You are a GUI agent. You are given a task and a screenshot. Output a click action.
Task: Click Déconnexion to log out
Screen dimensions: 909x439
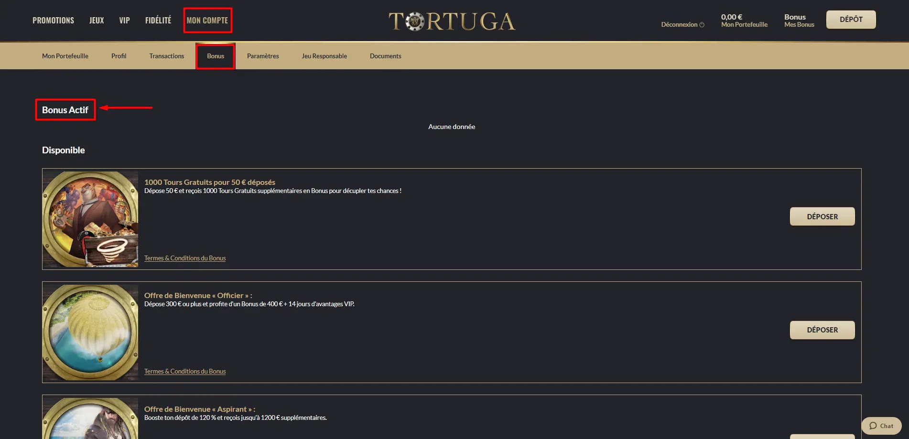pyautogui.click(x=682, y=24)
